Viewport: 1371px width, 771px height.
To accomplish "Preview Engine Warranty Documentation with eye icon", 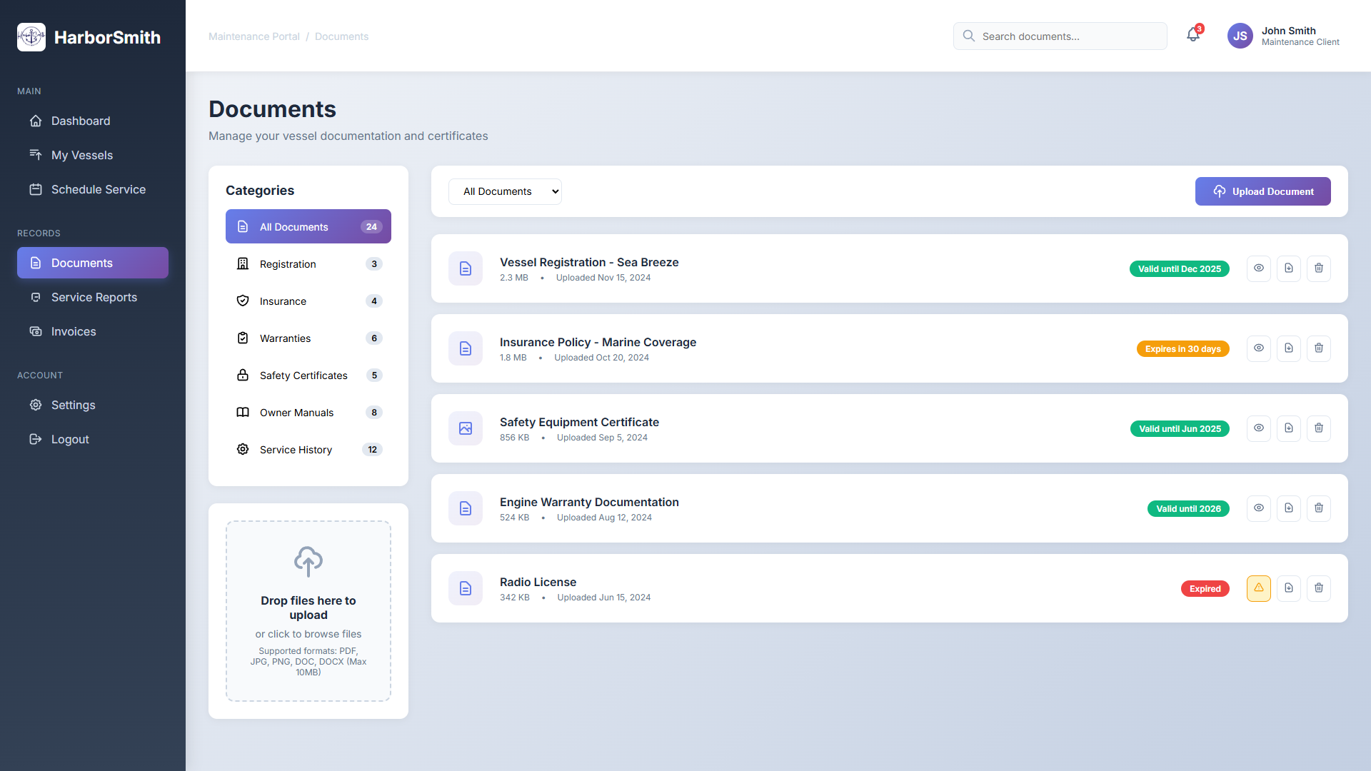I will coord(1258,508).
